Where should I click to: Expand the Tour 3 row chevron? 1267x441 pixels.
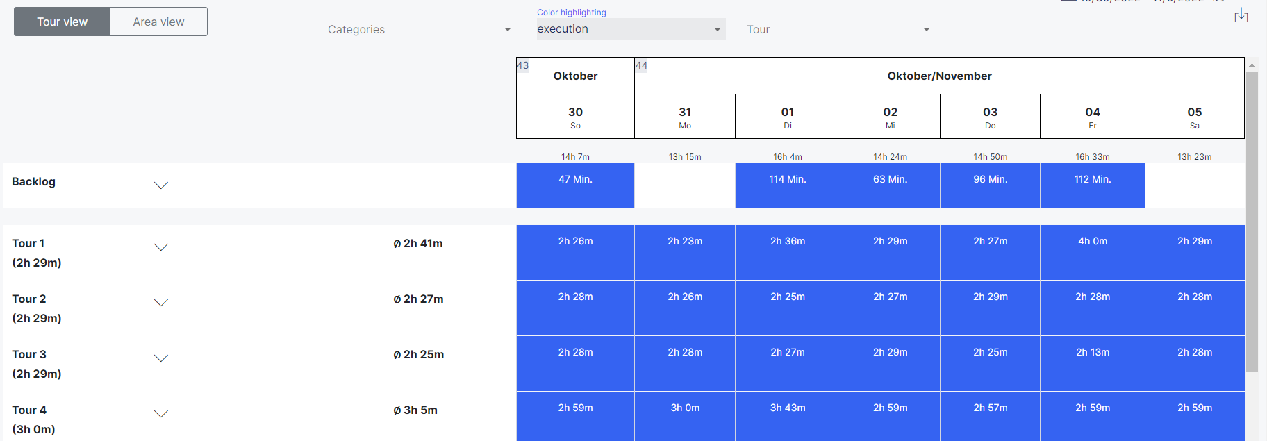point(161,358)
